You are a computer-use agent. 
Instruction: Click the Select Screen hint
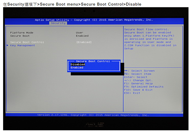(x=139, y=71)
